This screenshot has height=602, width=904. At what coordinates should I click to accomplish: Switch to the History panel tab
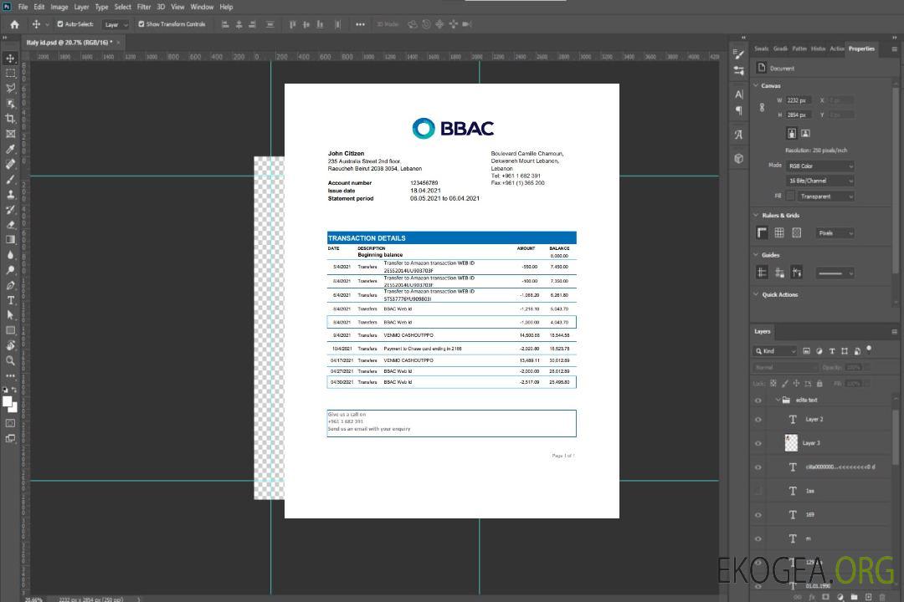click(x=818, y=49)
